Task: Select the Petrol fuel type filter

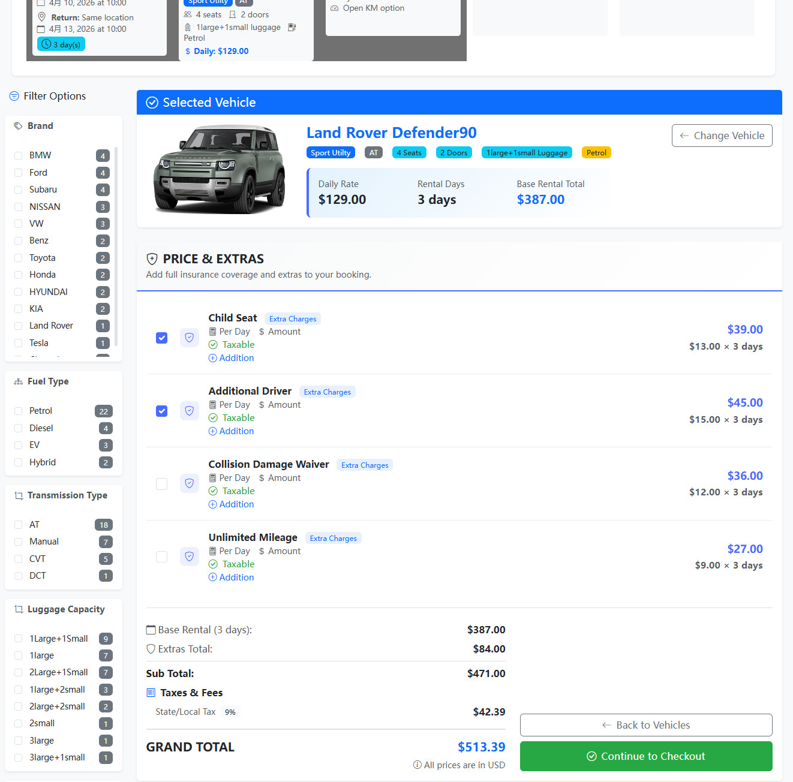Action: (18, 411)
